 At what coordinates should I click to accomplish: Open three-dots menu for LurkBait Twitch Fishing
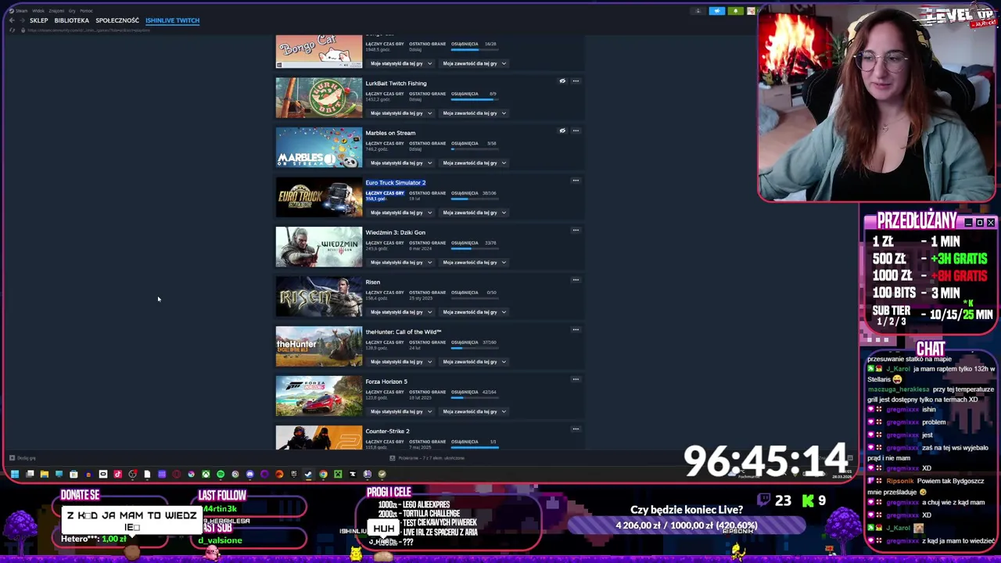coord(576,81)
